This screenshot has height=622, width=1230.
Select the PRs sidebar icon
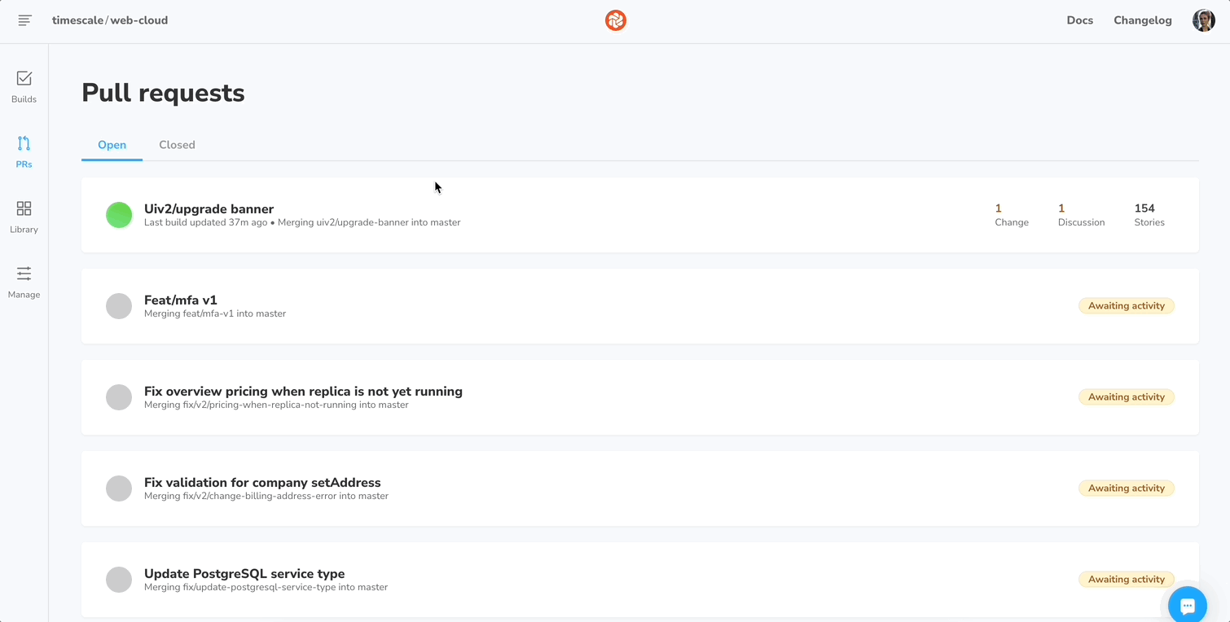click(x=24, y=151)
